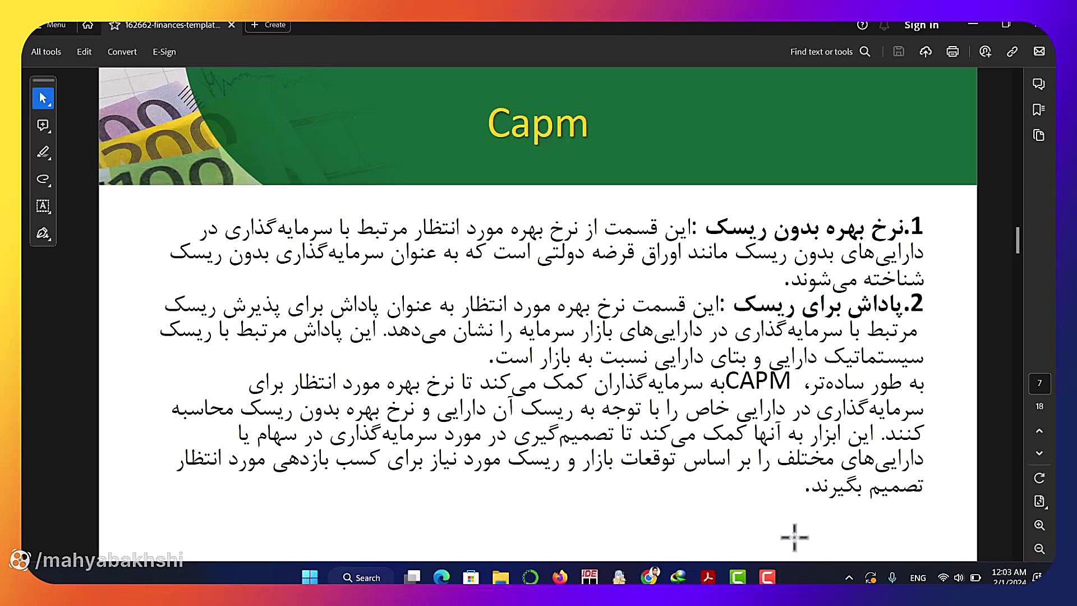Image resolution: width=1077 pixels, height=606 pixels.
Task: Show hidden system tray icons chevron
Action: click(x=849, y=577)
